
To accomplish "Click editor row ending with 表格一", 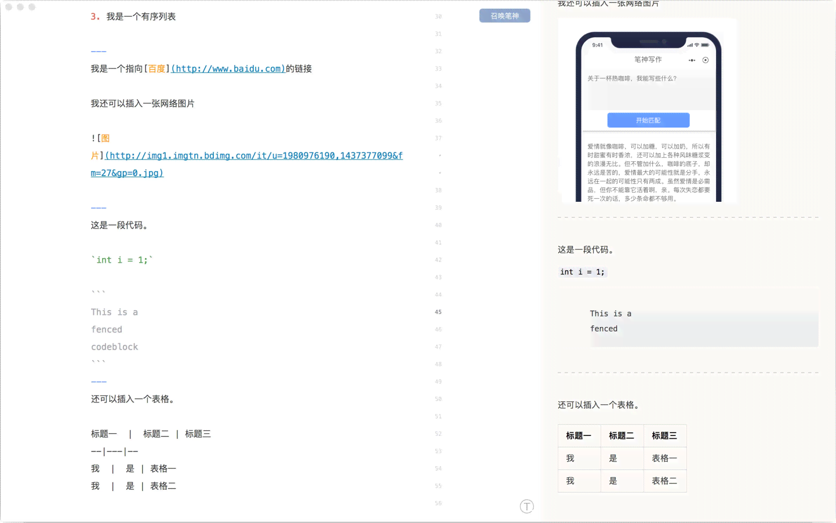I will click(133, 468).
